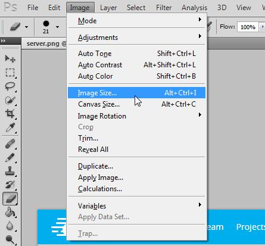Screen dimensions: 265x246
Task: Open the eraser tool preset dropdown
Action: tap(26, 27)
